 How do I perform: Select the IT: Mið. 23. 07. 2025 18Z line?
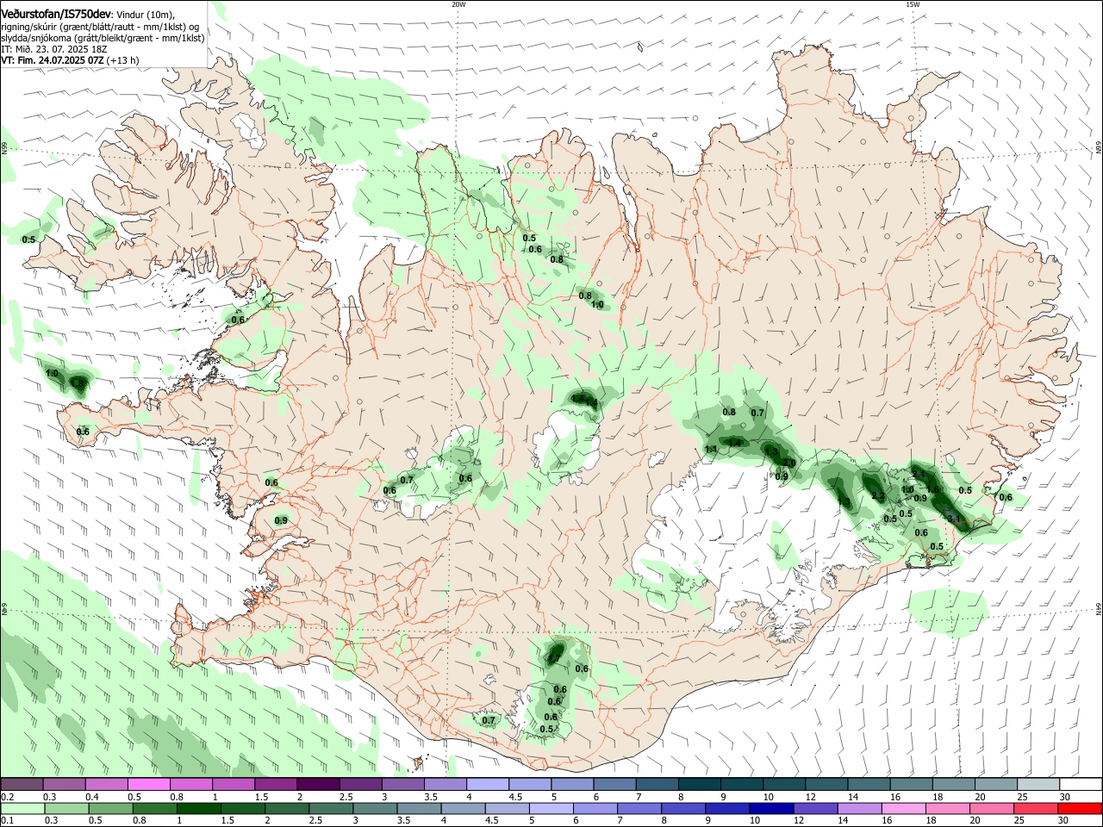(54, 49)
